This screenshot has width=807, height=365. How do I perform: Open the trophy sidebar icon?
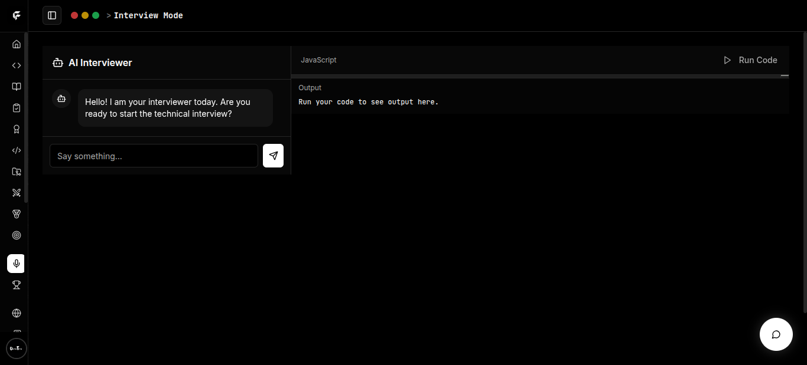pyautogui.click(x=17, y=285)
